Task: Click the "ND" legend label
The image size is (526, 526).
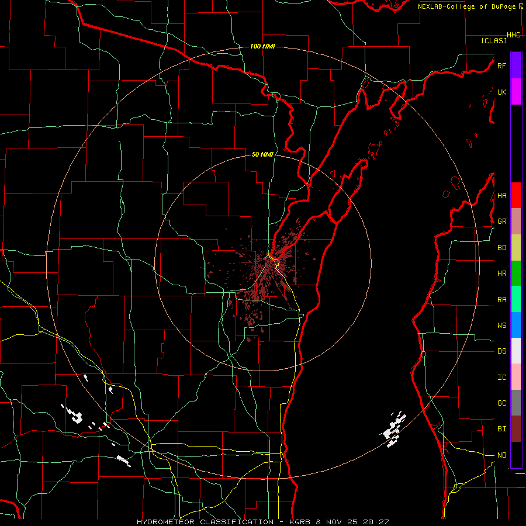Action: pyautogui.click(x=501, y=455)
